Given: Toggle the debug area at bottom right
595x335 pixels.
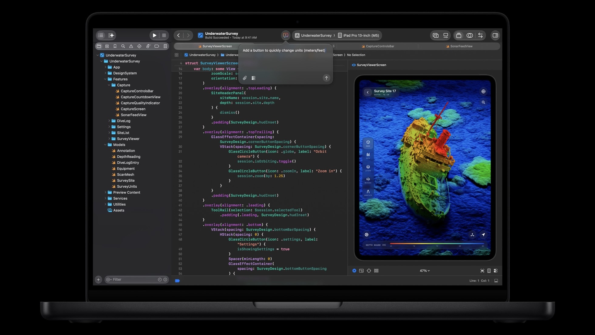Looking at the screenshot, I should [496, 281].
